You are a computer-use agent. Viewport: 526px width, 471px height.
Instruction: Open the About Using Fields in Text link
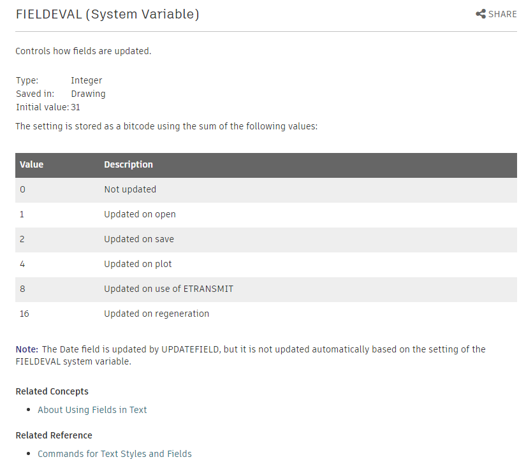[x=92, y=410]
